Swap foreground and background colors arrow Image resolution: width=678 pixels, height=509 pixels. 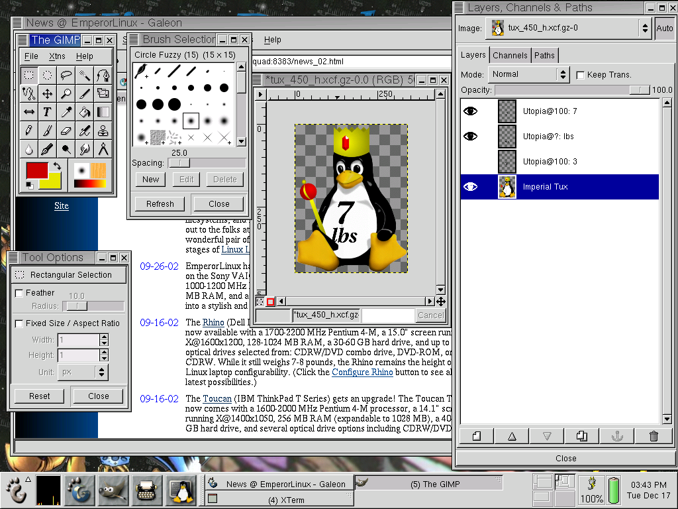(x=57, y=166)
